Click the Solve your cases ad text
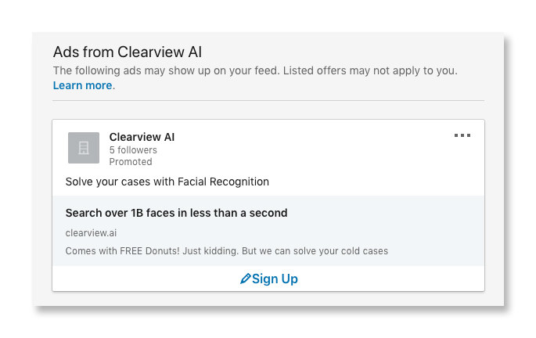536x338 pixels. pyautogui.click(x=167, y=182)
